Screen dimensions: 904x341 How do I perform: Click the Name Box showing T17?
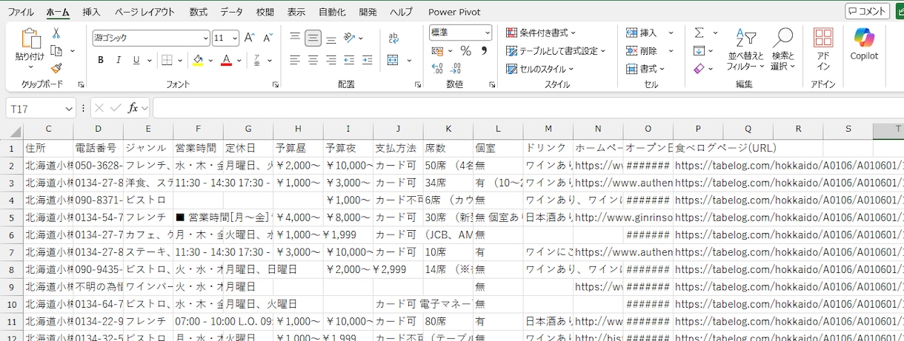(40, 108)
